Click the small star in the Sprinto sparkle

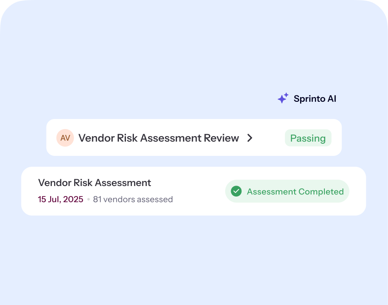pyautogui.click(x=286, y=95)
